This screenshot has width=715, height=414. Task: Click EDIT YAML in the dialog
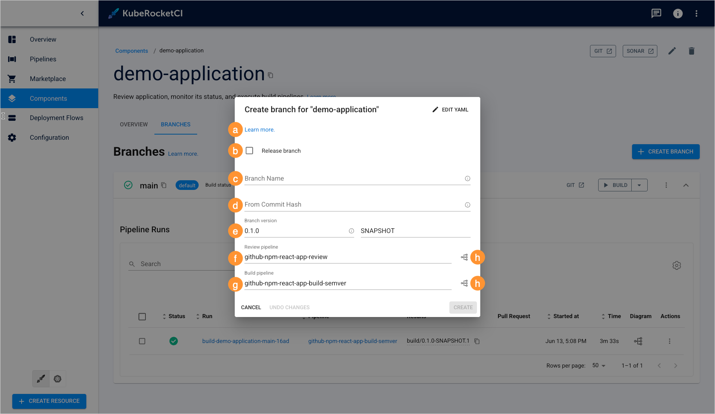click(x=451, y=110)
